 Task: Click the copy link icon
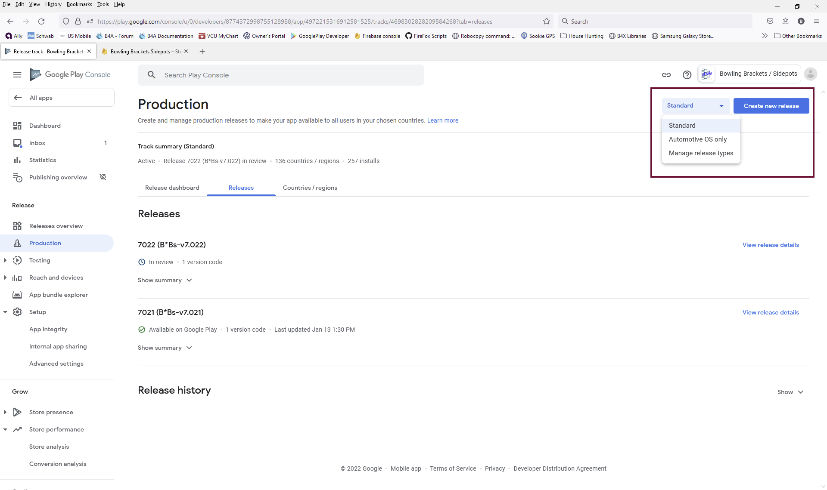click(666, 75)
